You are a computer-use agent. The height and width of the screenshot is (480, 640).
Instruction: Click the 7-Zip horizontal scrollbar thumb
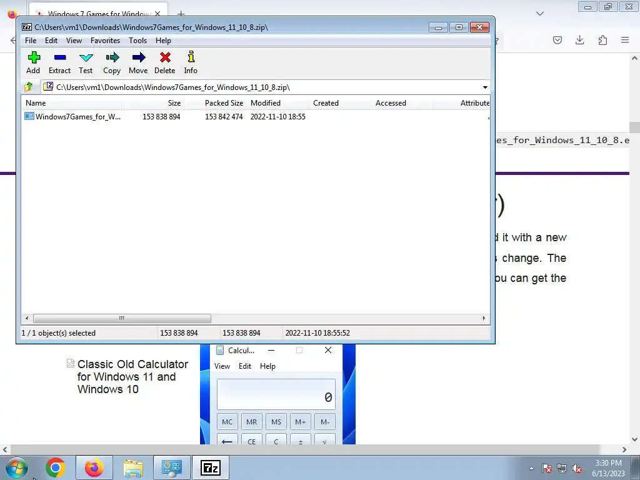pyautogui.click(x=122, y=318)
